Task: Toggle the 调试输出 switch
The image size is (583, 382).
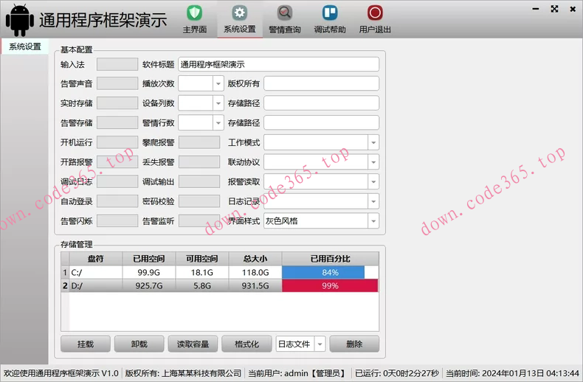Action: (x=199, y=181)
